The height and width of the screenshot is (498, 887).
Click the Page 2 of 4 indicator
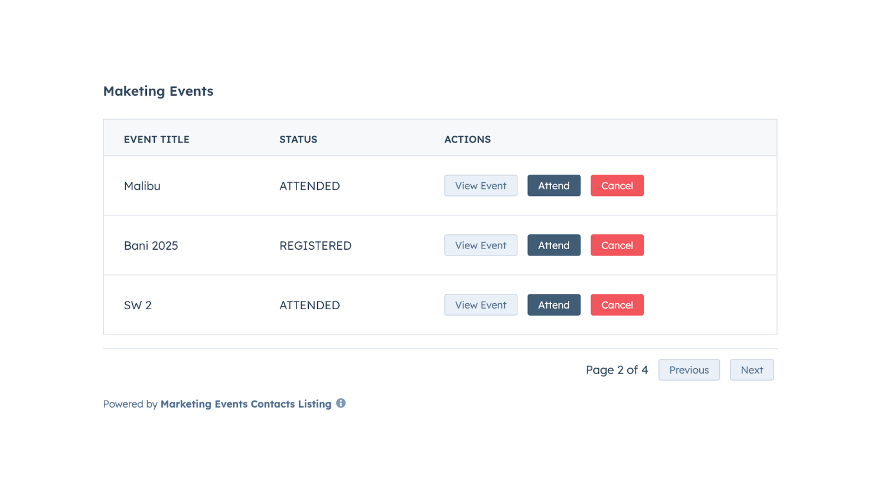point(617,370)
